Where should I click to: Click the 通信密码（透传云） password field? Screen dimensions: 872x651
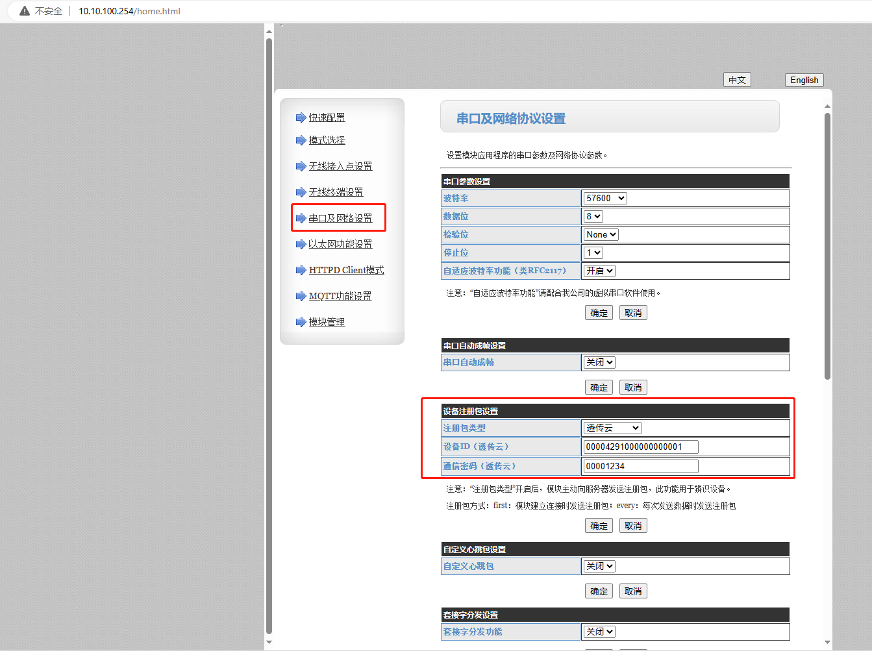click(641, 467)
